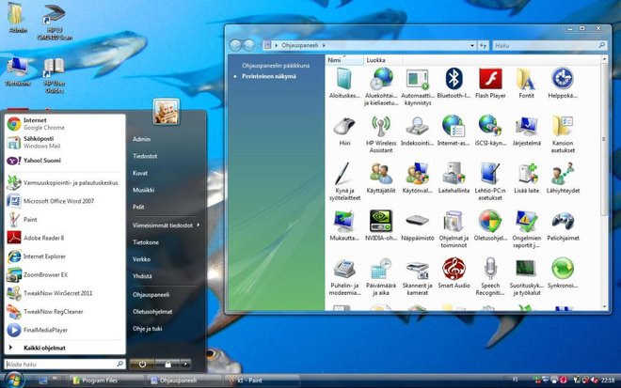
Task: Launch FinalMediaPlayer from Start menu
Action: pyautogui.click(x=65, y=330)
